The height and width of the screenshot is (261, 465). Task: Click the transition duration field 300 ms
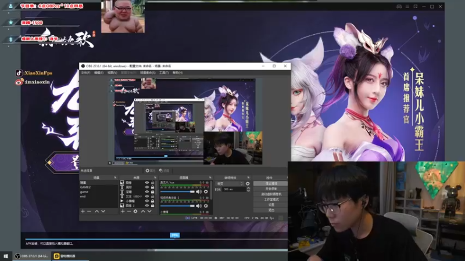(234, 190)
